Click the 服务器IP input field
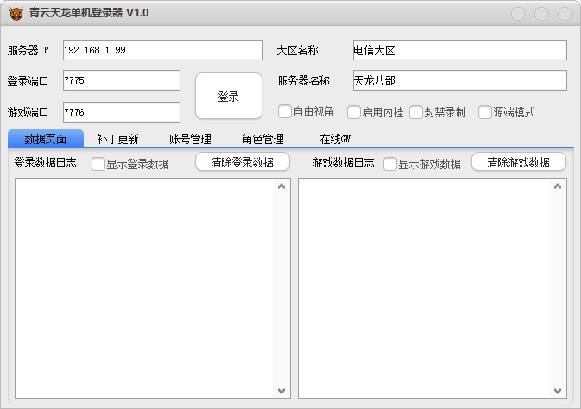The width and height of the screenshot is (581, 409). 162,50
